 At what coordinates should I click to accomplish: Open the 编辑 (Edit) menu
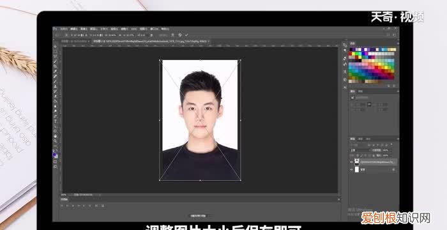tap(74, 29)
